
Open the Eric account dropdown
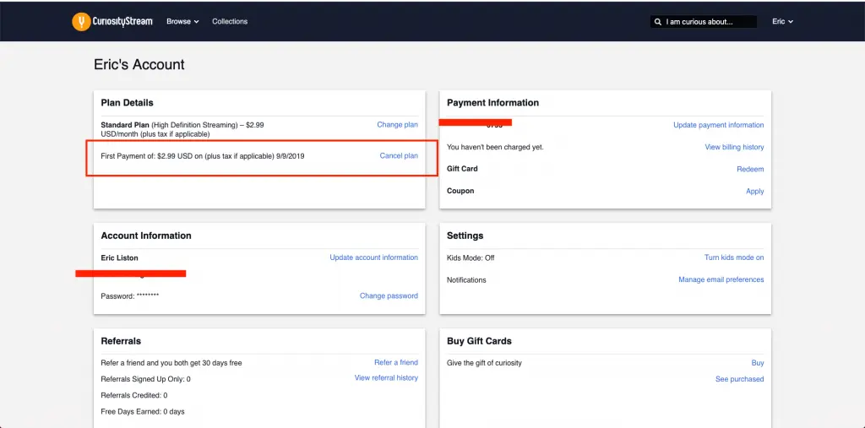click(x=782, y=21)
